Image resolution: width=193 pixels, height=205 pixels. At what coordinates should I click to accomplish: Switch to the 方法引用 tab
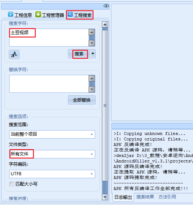coord(167,197)
